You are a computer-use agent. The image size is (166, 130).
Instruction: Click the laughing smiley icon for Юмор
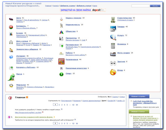pos(113,72)
